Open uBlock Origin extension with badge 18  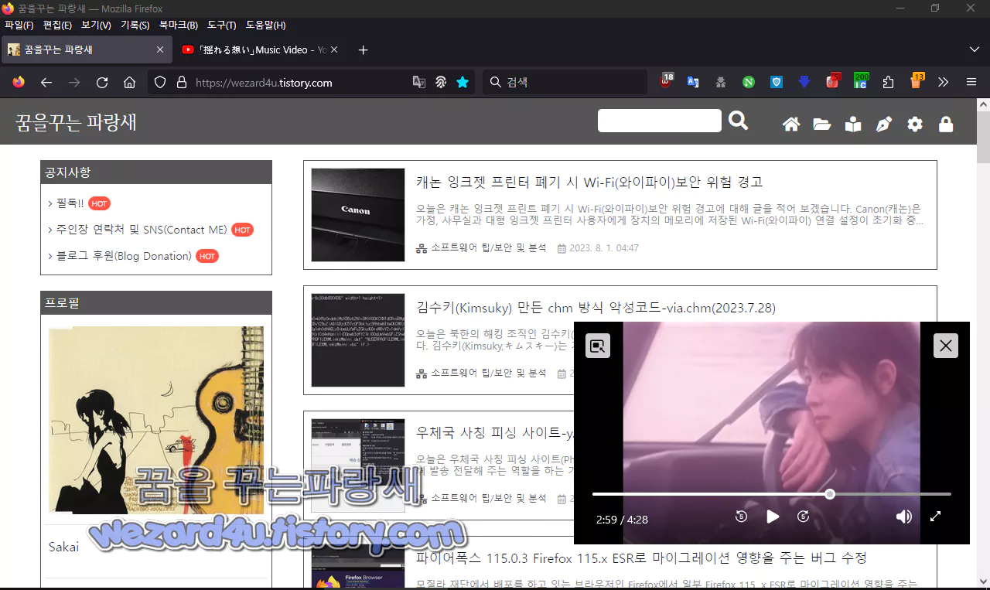pos(666,81)
